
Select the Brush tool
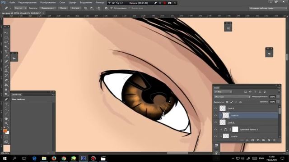pyautogui.click(x=6, y=66)
